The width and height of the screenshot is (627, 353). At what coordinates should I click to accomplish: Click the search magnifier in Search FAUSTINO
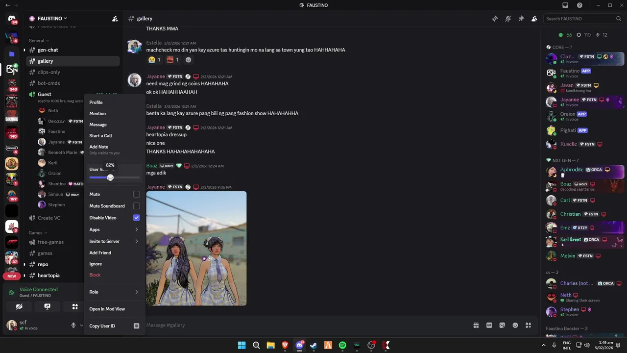619,19
